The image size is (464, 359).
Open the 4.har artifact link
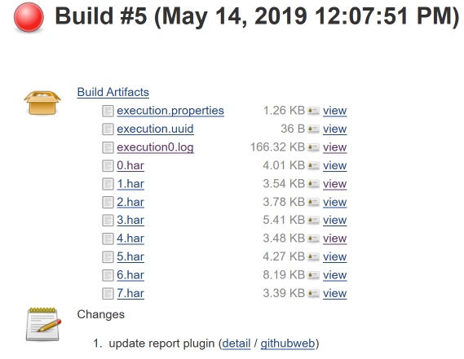(x=130, y=239)
